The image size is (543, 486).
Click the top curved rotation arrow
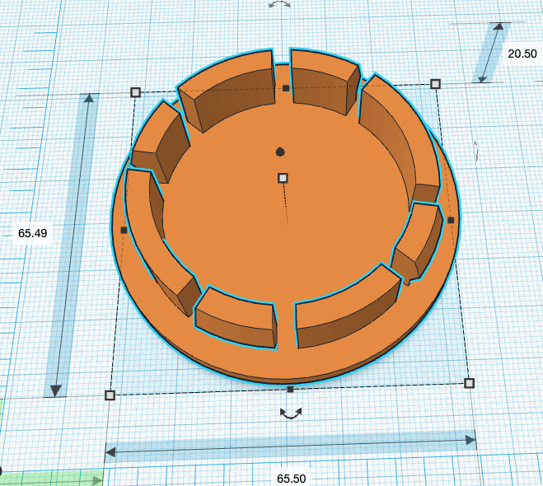tap(280, 4)
